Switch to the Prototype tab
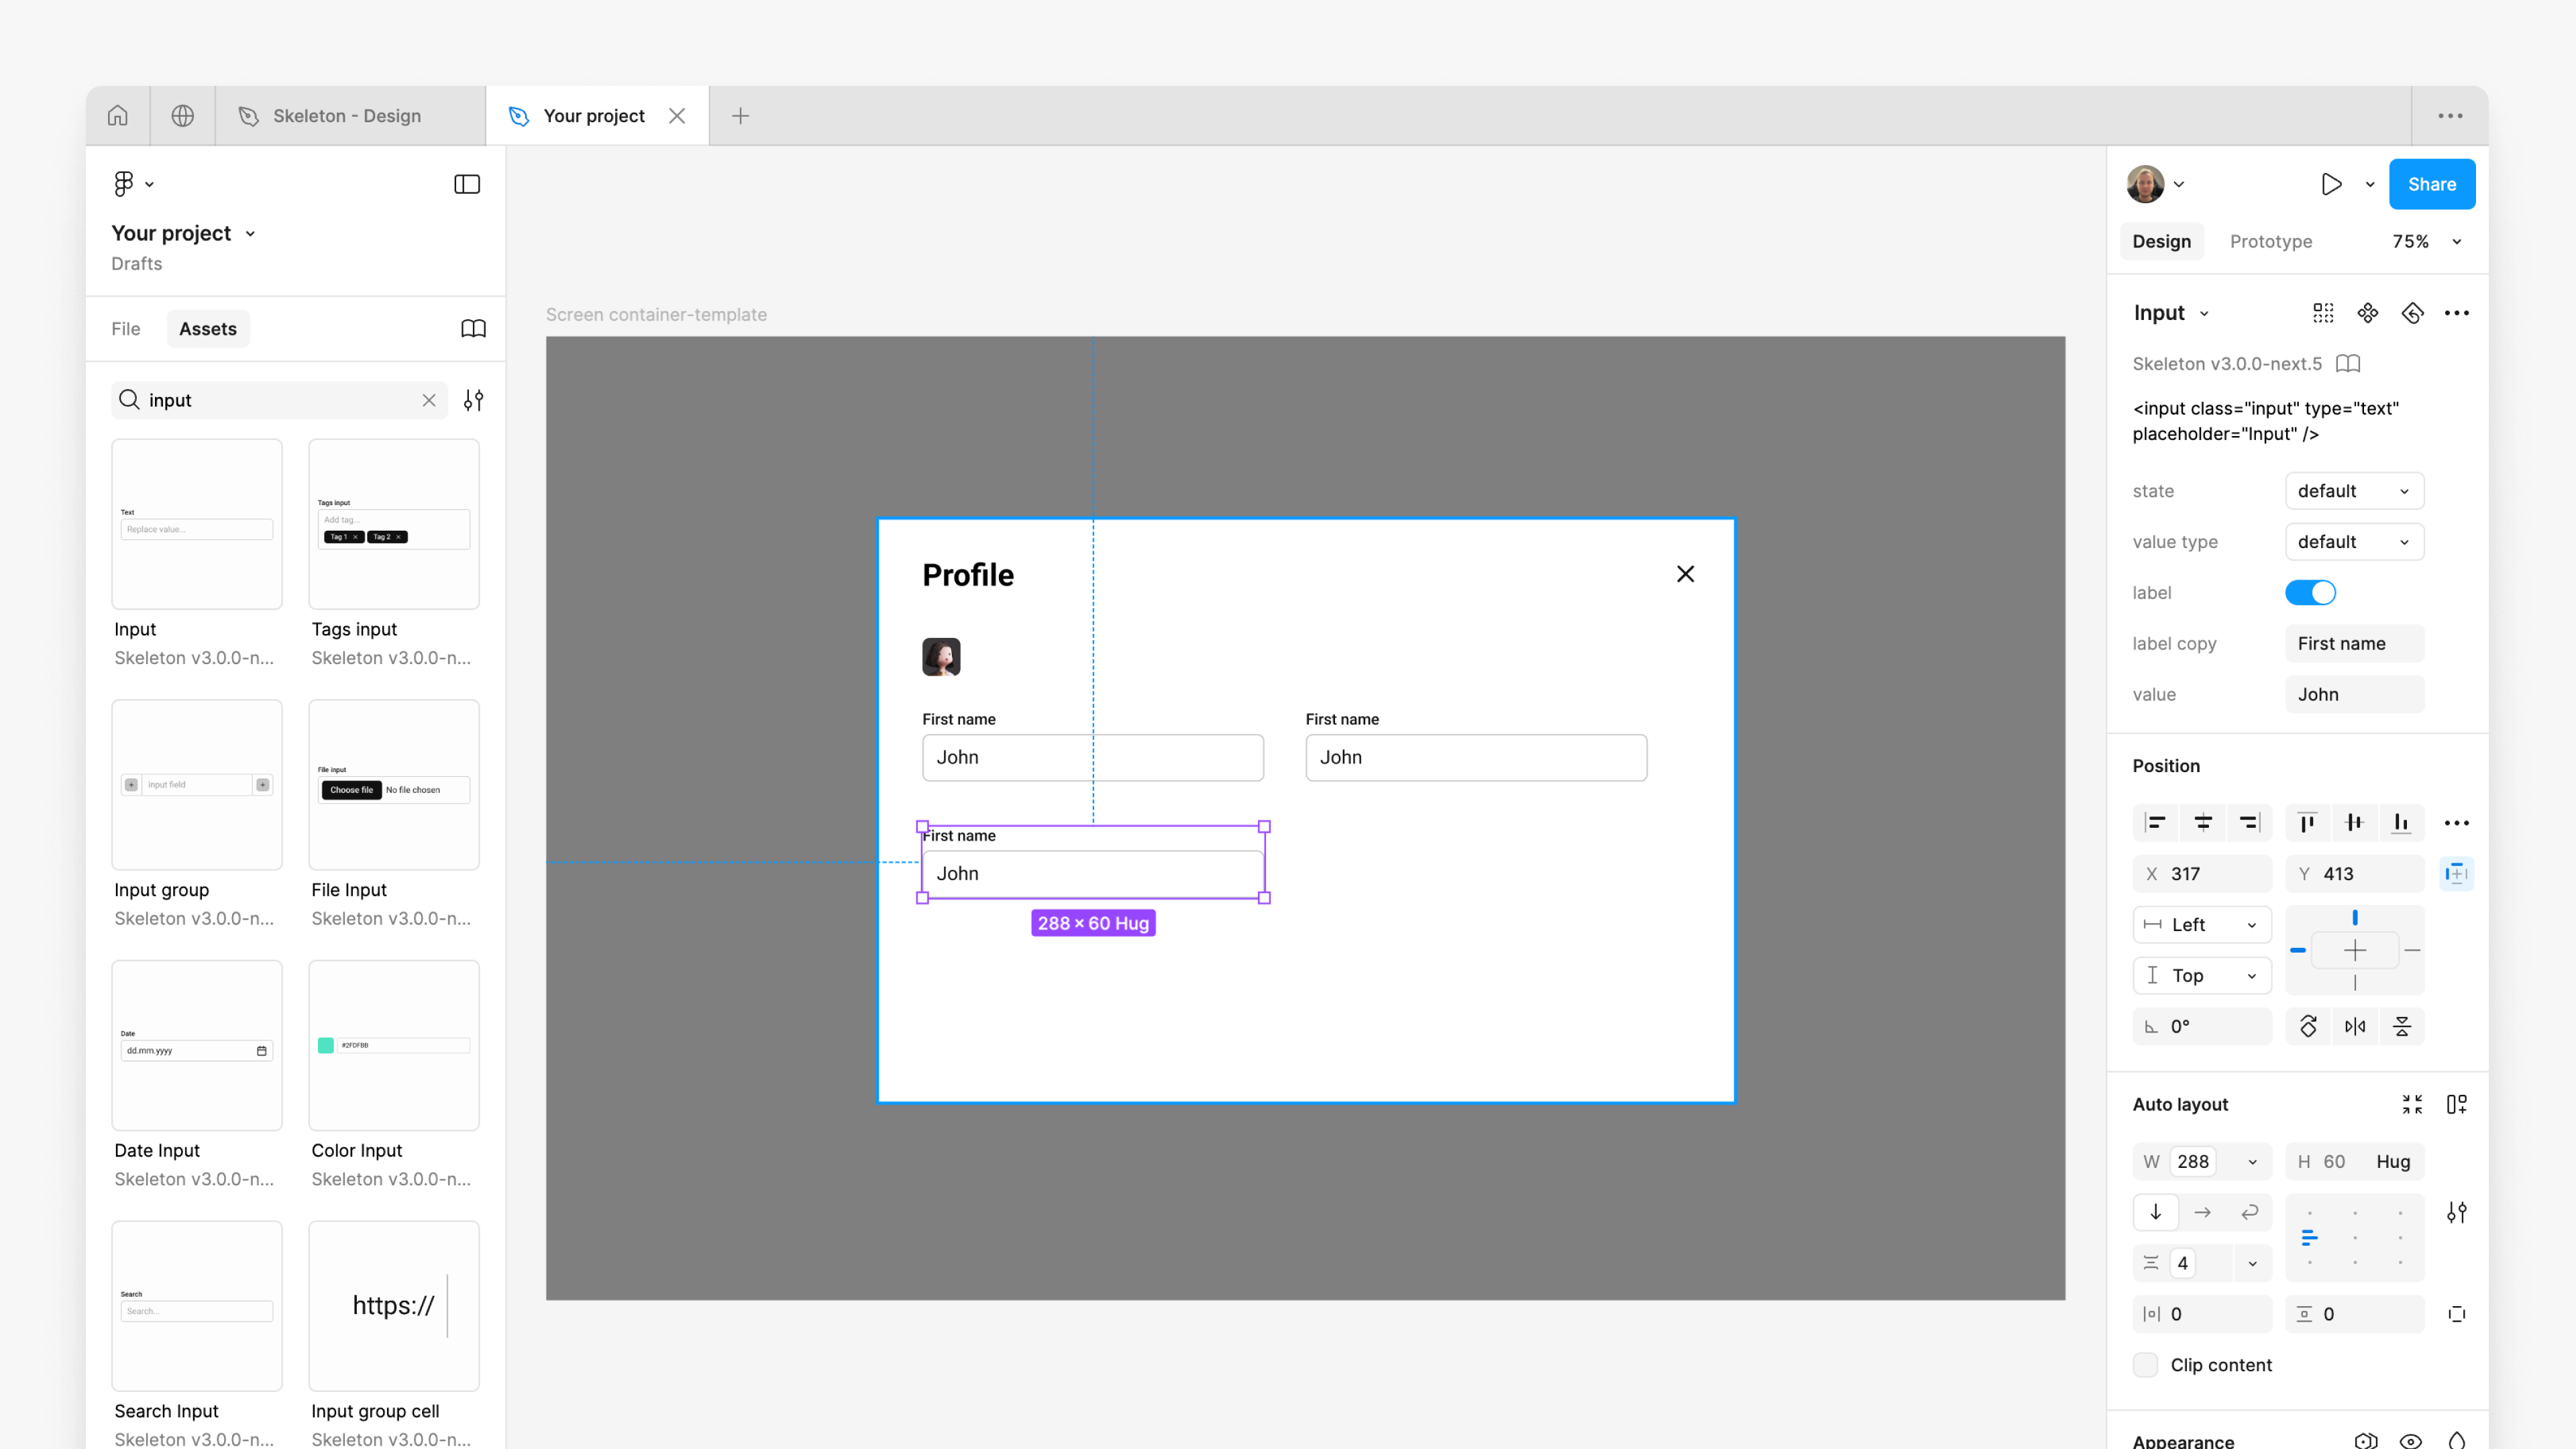Image resolution: width=2576 pixels, height=1449 pixels. click(x=2270, y=242)
